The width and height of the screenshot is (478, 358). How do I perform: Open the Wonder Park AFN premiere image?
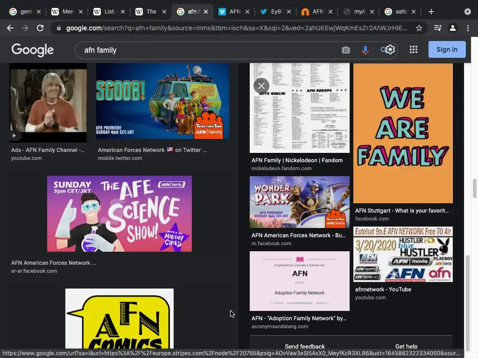(300, 202)
